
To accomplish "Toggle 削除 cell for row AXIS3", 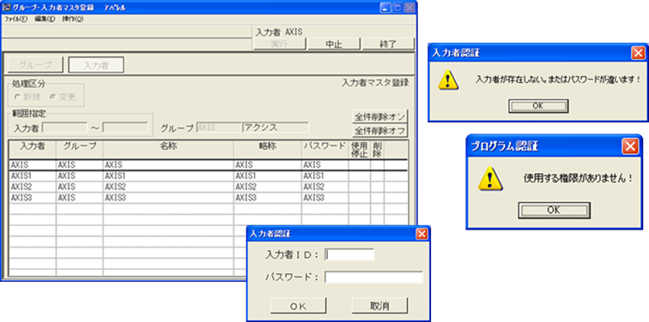I will [x=377, y=198].
